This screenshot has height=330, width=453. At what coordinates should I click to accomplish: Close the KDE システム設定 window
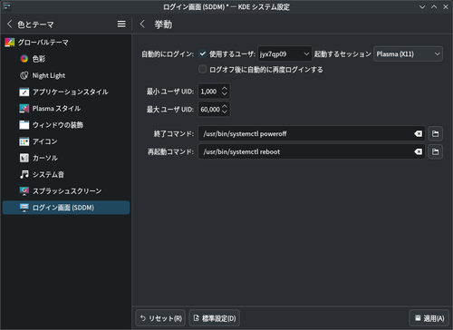446,6
